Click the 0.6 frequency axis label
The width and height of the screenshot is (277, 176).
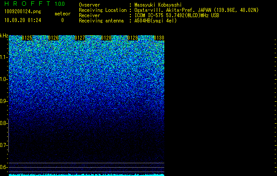(x=4, y=167)
